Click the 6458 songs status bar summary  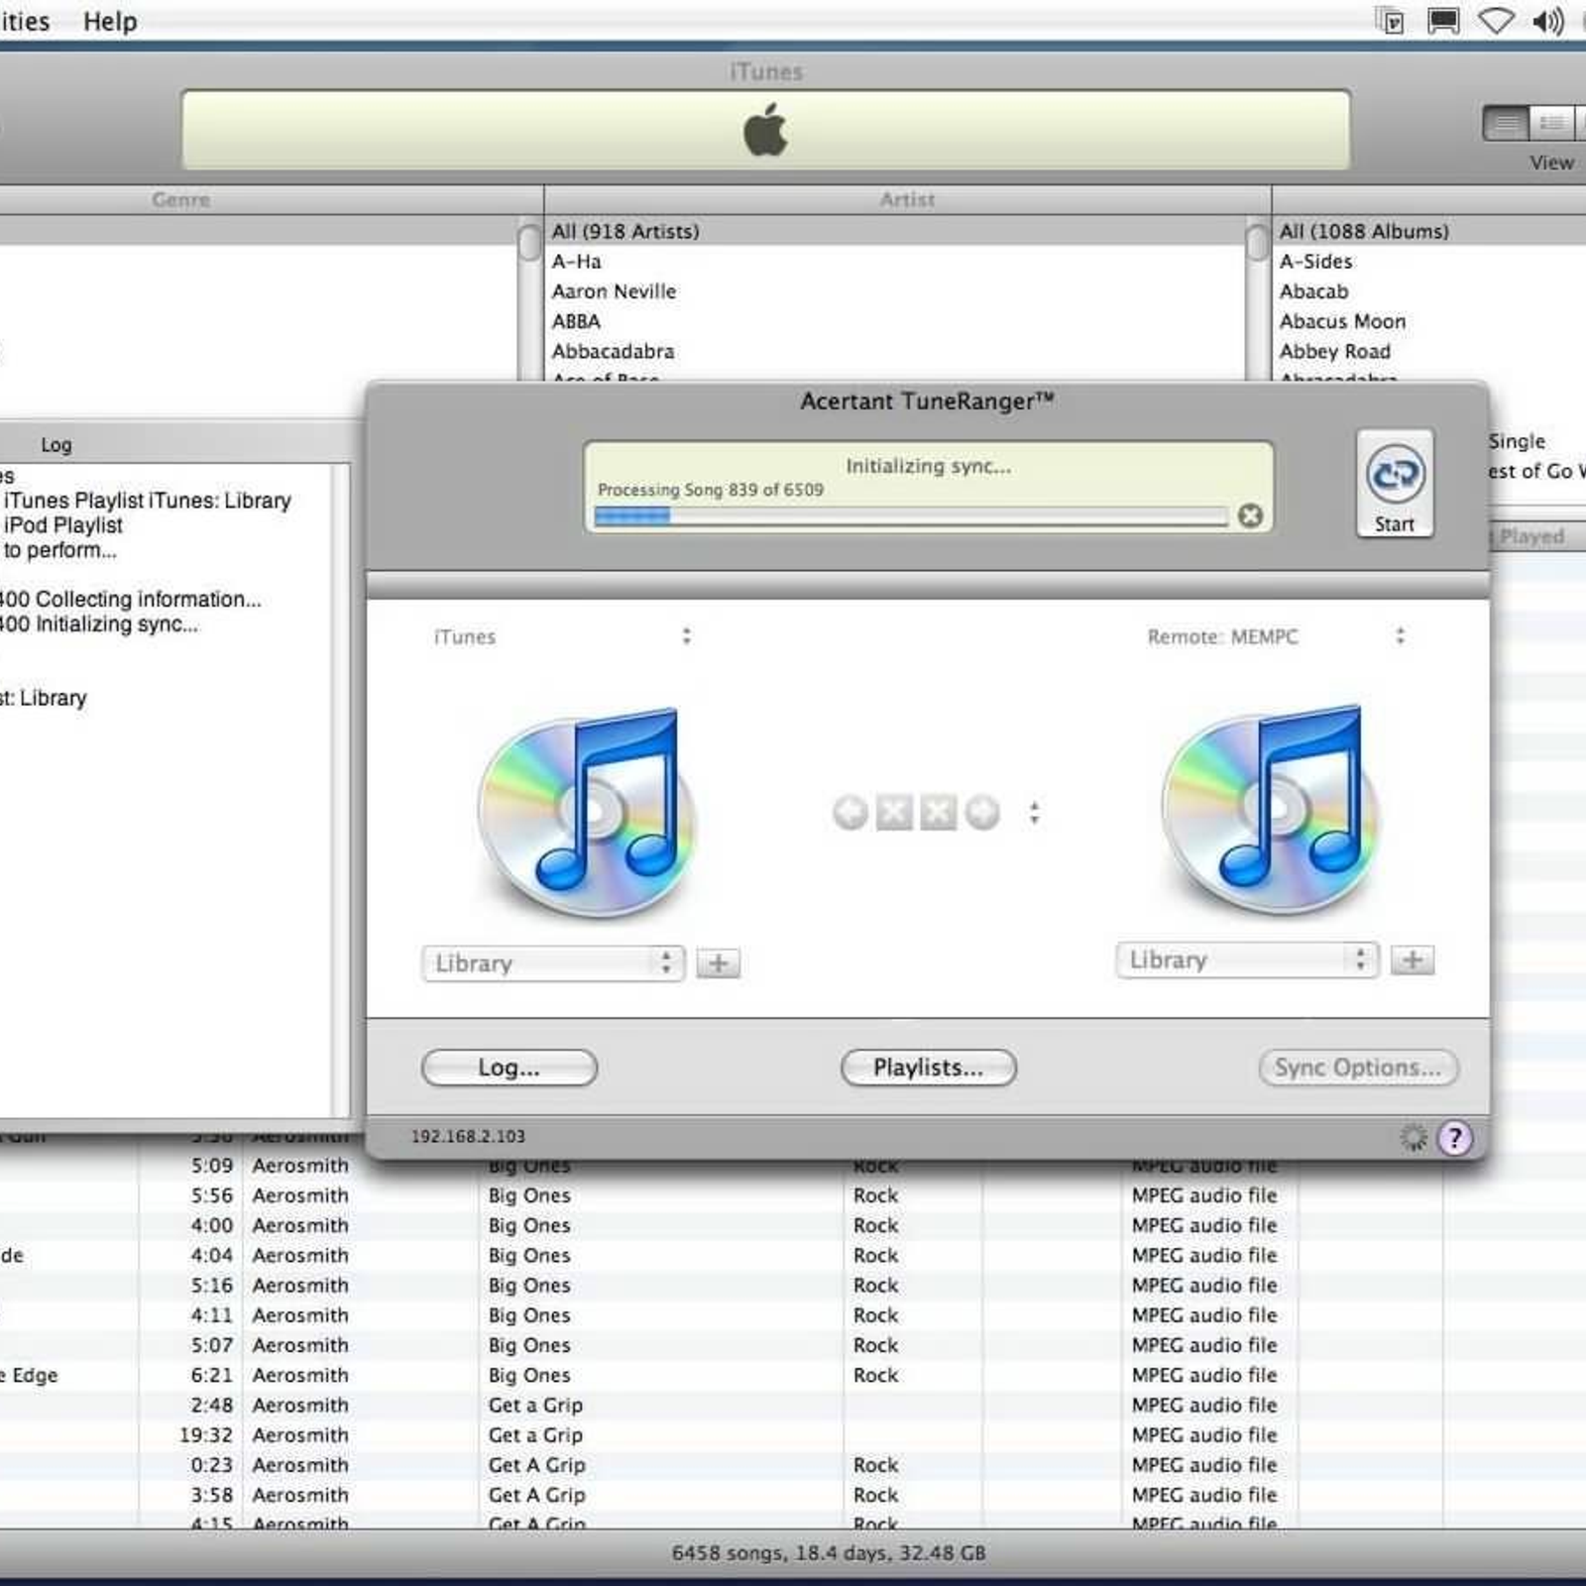[x=829, y=1552]
